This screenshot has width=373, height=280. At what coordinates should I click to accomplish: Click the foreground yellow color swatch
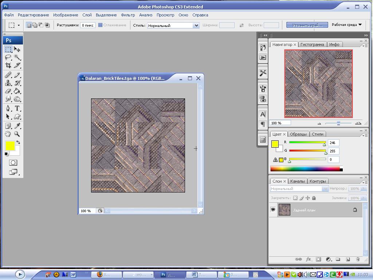point(10,146)
